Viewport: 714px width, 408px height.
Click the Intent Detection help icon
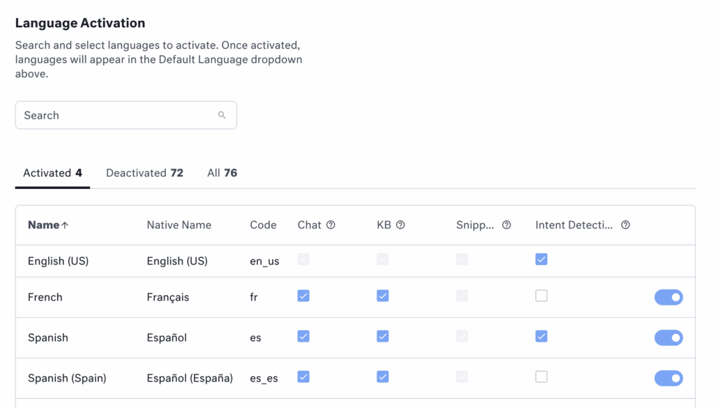(625, 225)
